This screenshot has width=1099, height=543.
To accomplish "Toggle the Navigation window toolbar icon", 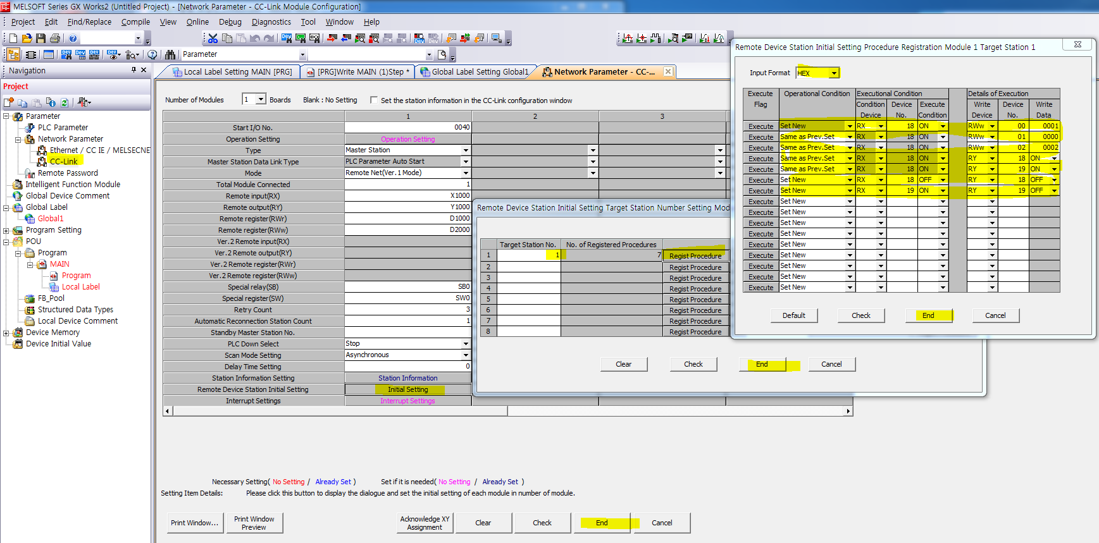I will pos(13,55).
